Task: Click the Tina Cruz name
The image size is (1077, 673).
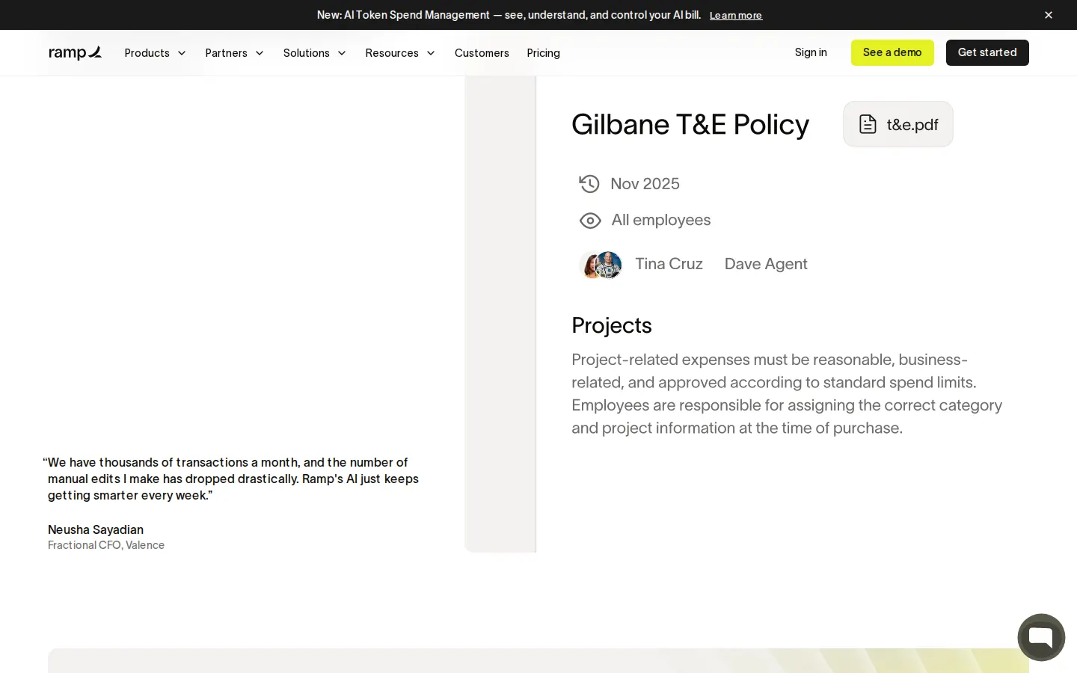Action: coord(669,264)
